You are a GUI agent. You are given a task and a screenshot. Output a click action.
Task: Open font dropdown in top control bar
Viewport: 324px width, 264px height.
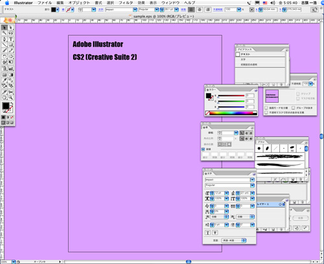pyautogui.click(x=135, y=10)
